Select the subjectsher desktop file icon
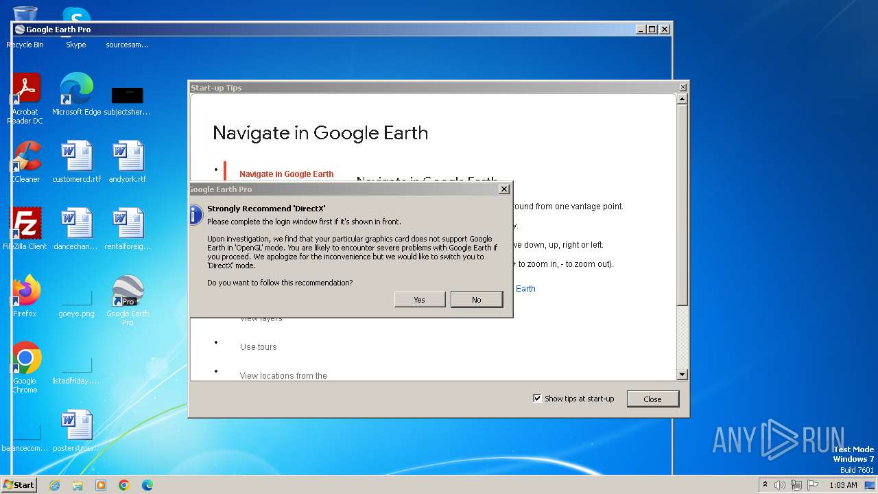Screen dimensions: 878x494 [127, 99]
